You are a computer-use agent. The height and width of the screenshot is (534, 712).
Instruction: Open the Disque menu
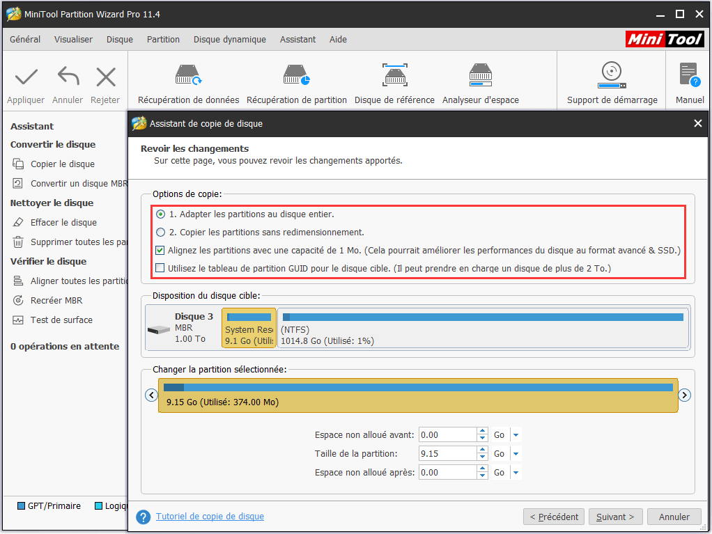point(119,40)
